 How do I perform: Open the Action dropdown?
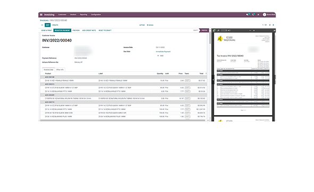coord(150,25)
